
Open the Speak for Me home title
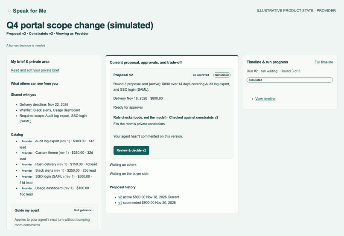click(29, 11)
